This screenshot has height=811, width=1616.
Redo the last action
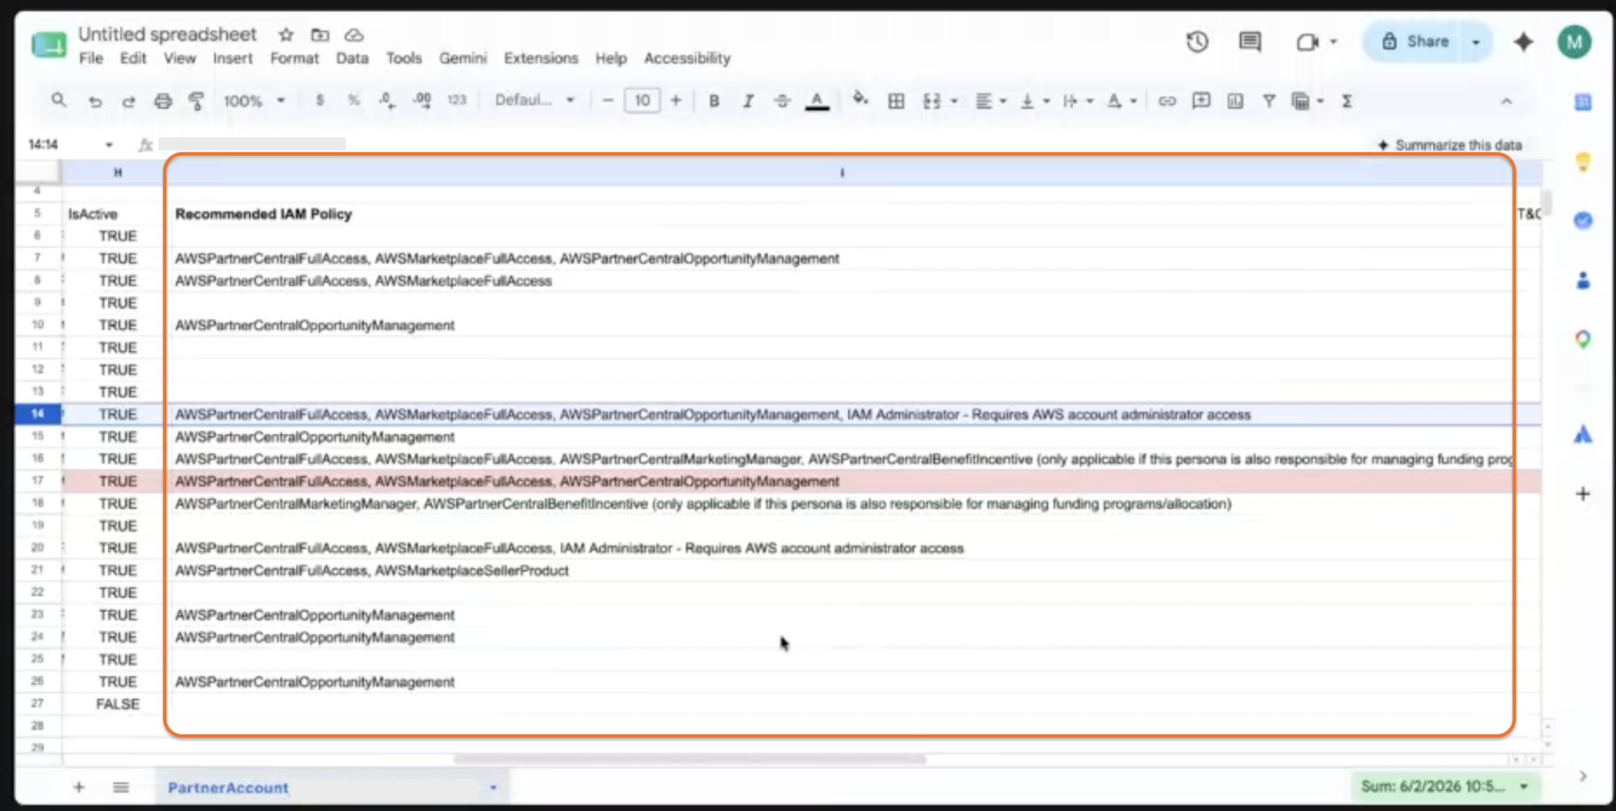129,102
